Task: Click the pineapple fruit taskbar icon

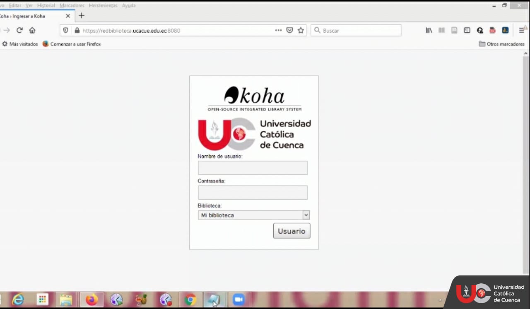Action: [141, 299]
